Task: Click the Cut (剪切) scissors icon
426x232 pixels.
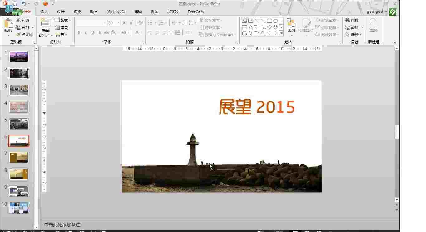Action: tap(18, 20)
